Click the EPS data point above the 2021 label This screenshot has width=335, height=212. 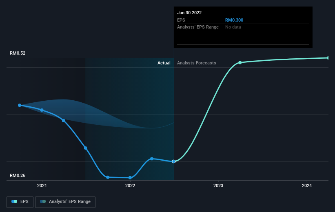coord(42,110)
